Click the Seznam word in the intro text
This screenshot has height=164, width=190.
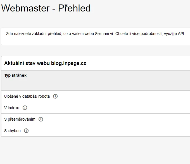tap(102, 34)
